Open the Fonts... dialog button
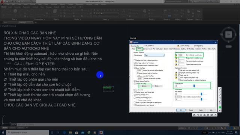 (157, 86)
